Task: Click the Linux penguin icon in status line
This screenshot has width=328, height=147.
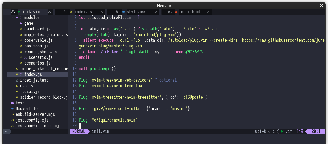Action: pyautogui.click(x=274, y=132)
